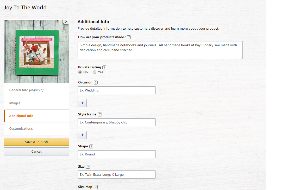Focus the Shape input field

pyautogui.click(x=116, y=154)
